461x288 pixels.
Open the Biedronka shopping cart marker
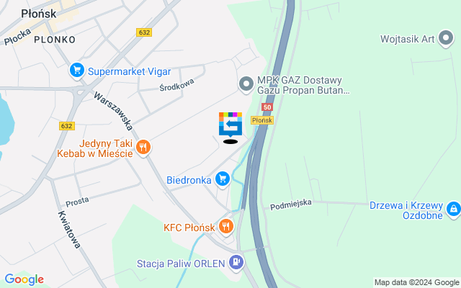click(223, 179)
